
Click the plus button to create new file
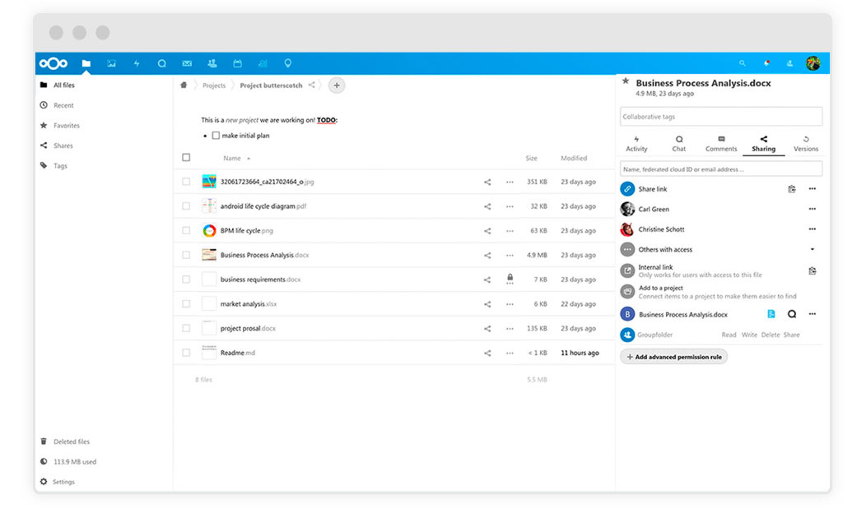[337, 85]
